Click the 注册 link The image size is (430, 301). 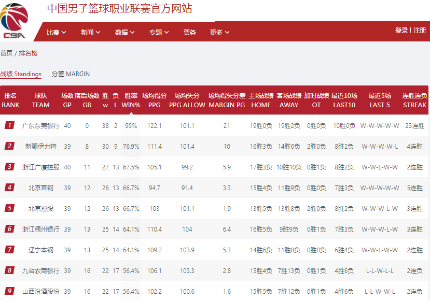[420, 31]
